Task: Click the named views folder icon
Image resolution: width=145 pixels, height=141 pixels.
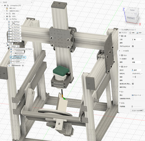Action: point(7,11)
